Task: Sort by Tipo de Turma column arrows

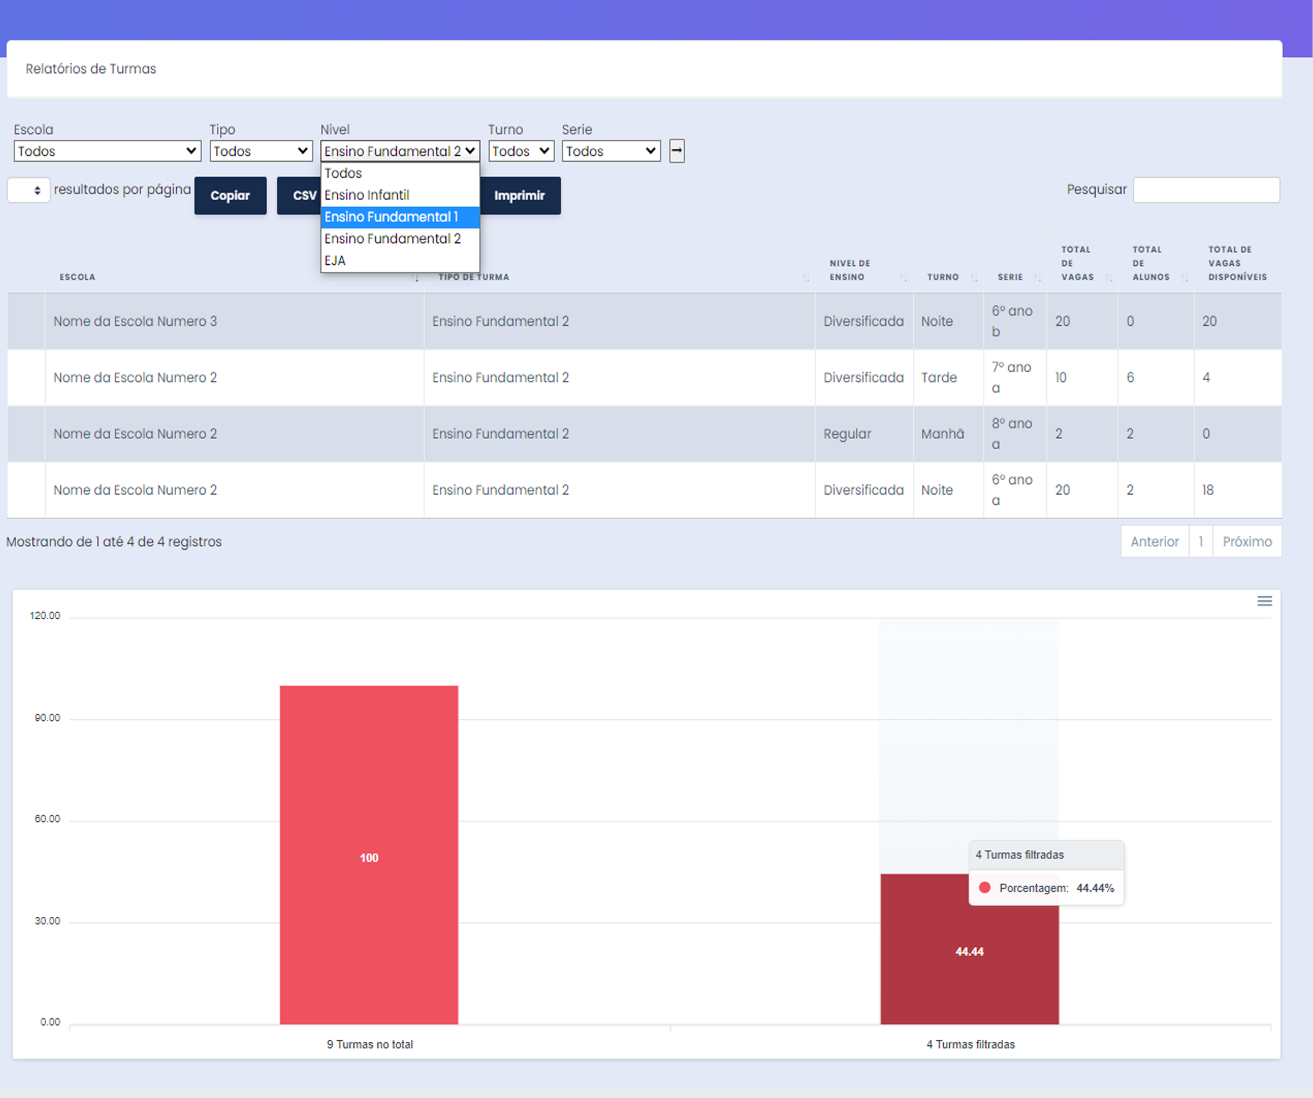Action: 806,278
